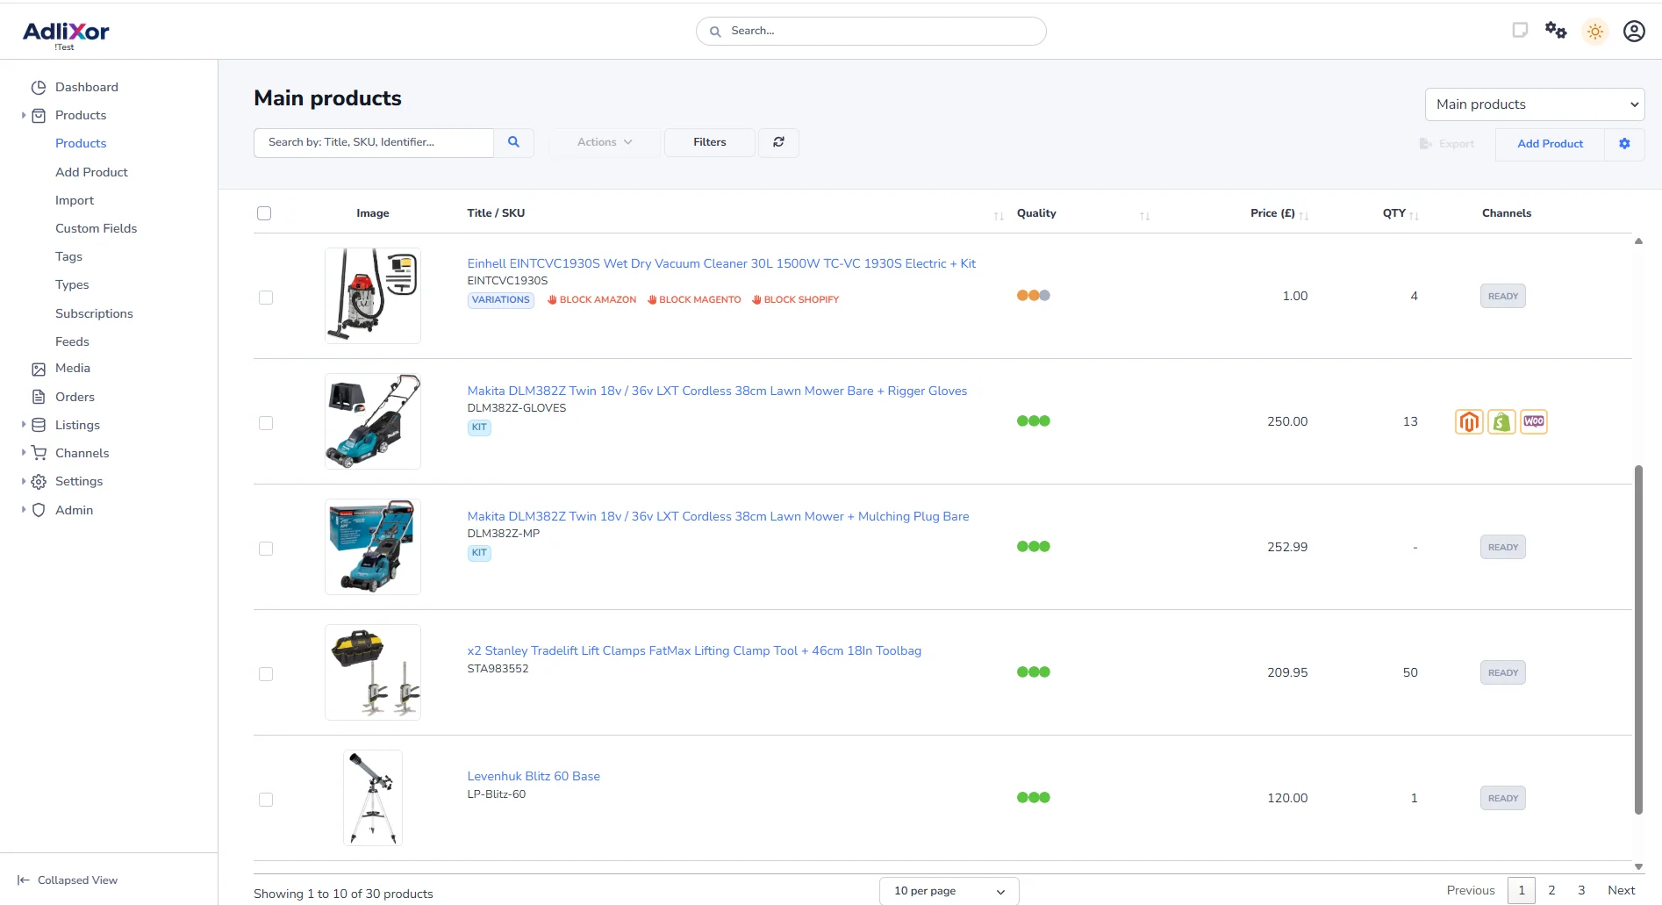
Task: Refresh the product list
Action: 778,142
